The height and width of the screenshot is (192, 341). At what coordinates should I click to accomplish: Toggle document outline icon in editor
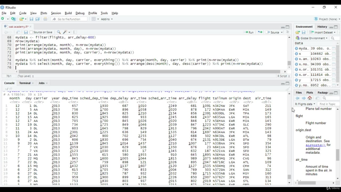287,32
